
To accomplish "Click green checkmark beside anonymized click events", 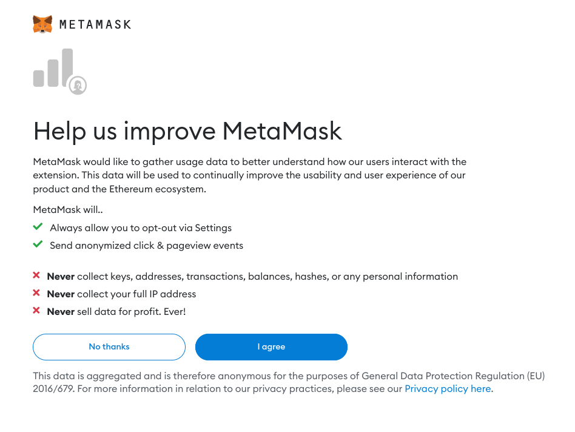I will click(x=38, y=245).
